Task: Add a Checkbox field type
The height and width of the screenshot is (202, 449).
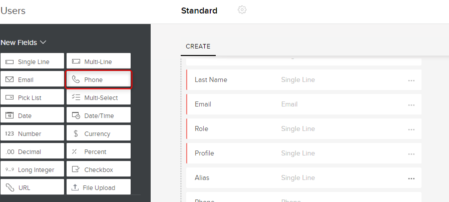Action: click(x=98, y=169)
